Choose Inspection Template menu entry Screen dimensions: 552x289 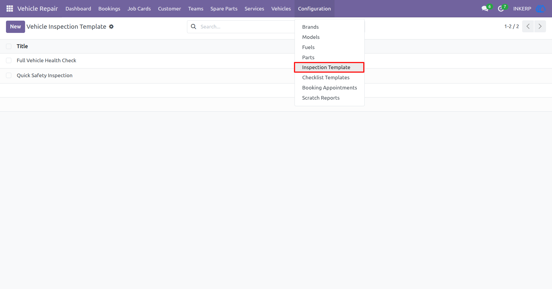(x=329, y=67)
